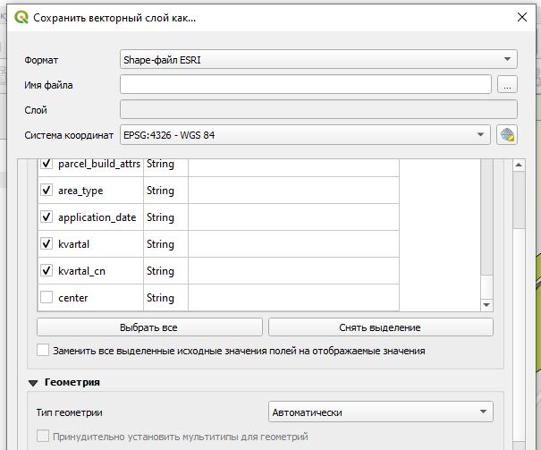Screen dimensions: 541x450
Task: Click the parcel_build_attrs field name
Action: click(99, 164)
